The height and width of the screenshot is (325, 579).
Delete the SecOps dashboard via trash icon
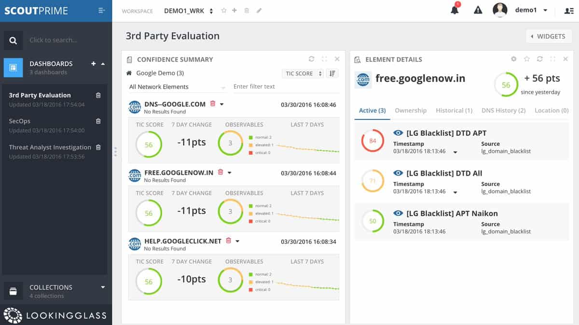[98, 121]
